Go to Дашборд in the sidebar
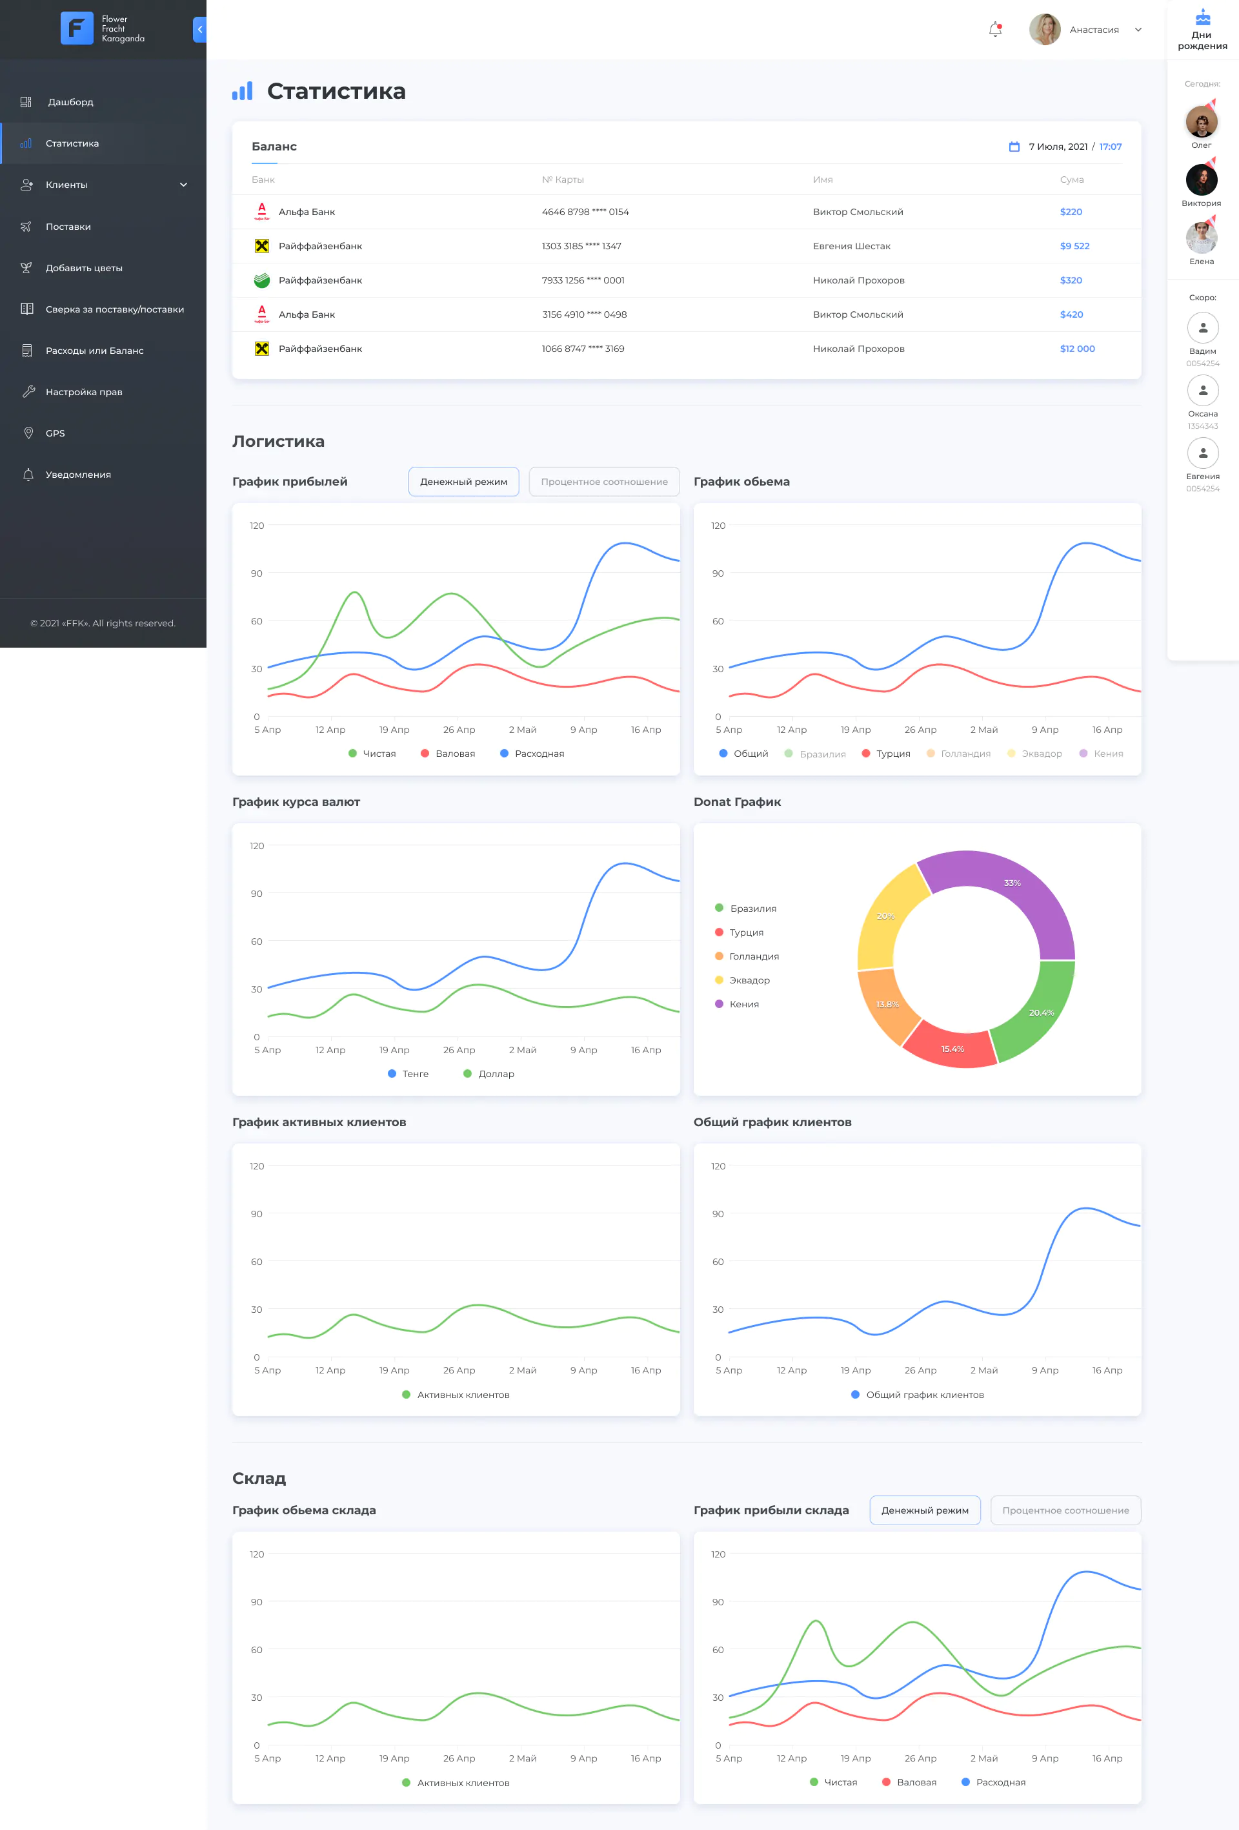This screenshot has width=1239, height=1830. (103, 101)
